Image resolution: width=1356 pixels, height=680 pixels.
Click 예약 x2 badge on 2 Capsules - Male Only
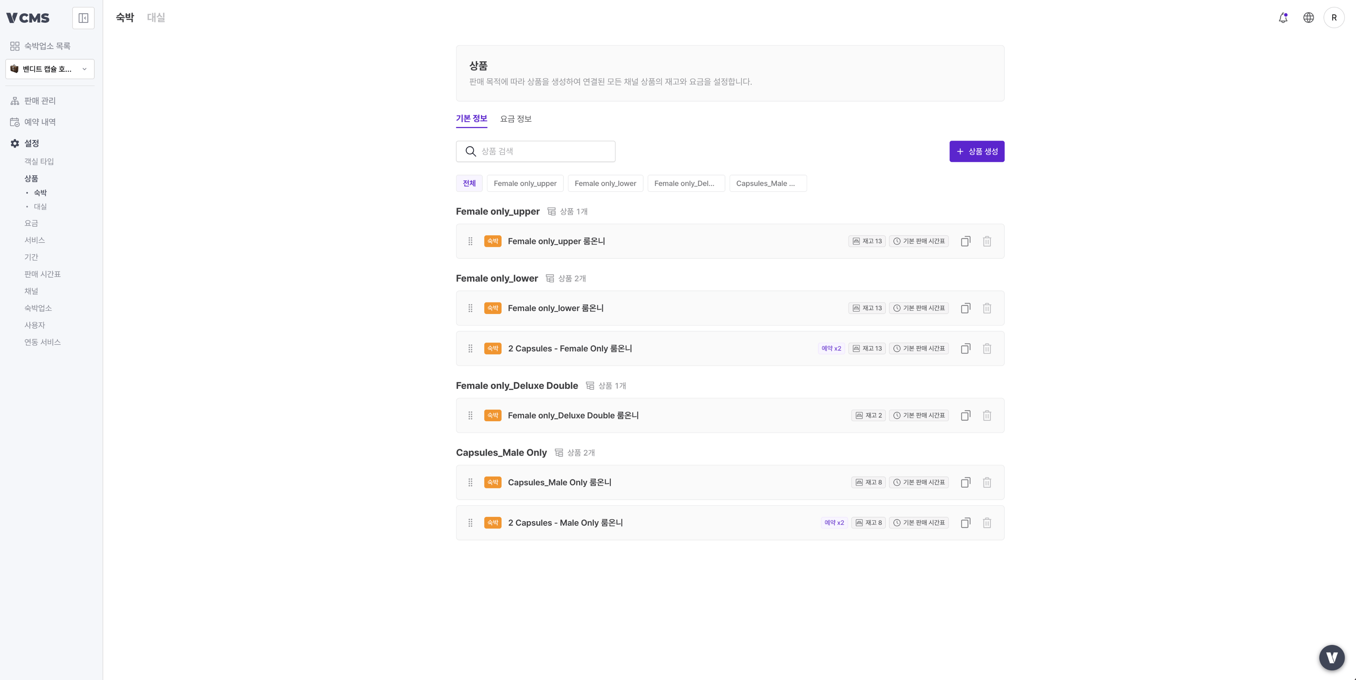[x=834, y=522]
